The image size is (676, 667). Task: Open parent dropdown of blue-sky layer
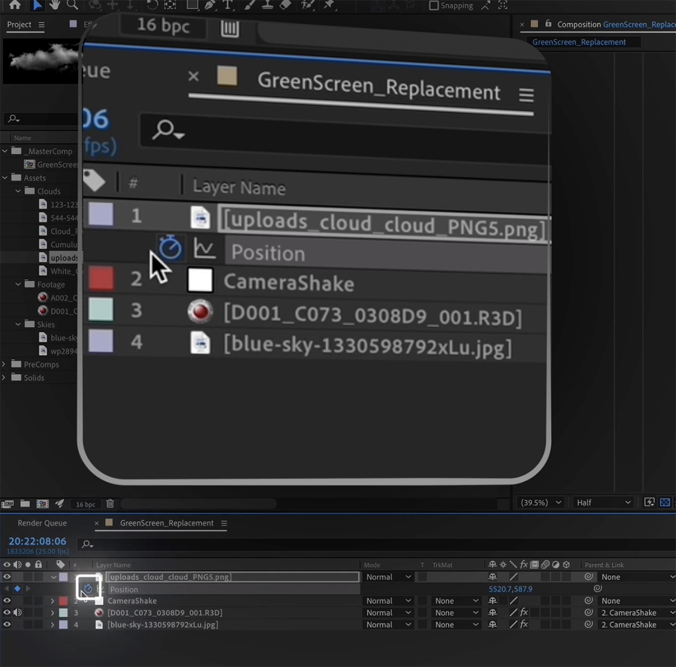pyautogui.click(x=637, y=625)
